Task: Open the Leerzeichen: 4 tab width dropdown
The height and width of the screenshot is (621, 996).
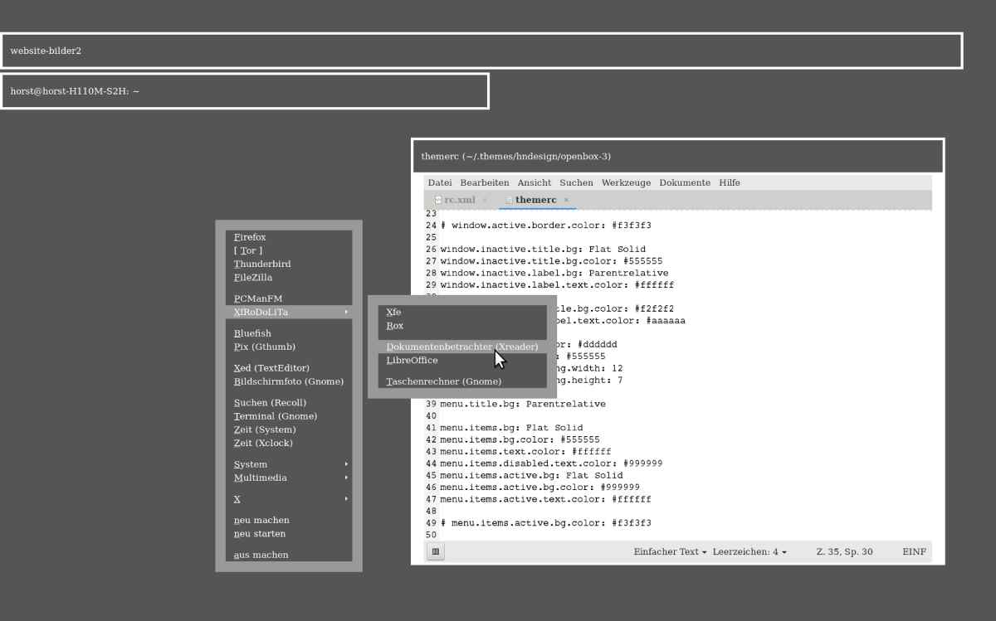Action: [x=749, y=551]
